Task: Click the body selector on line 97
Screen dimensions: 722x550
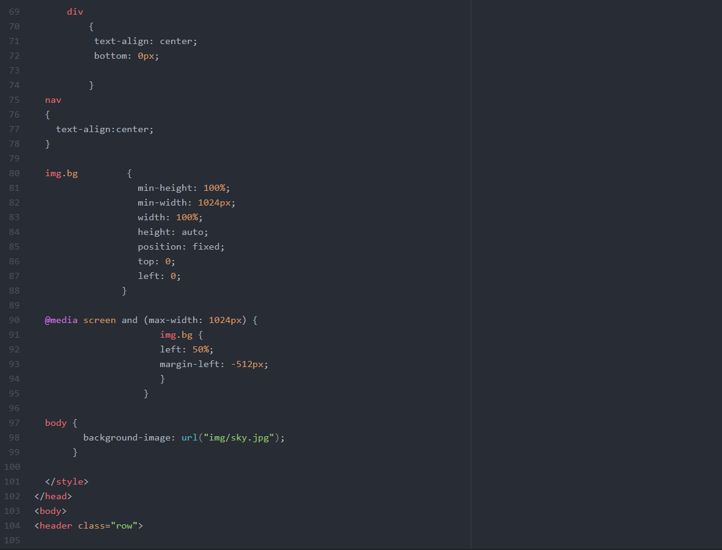Action: [56, 422]
